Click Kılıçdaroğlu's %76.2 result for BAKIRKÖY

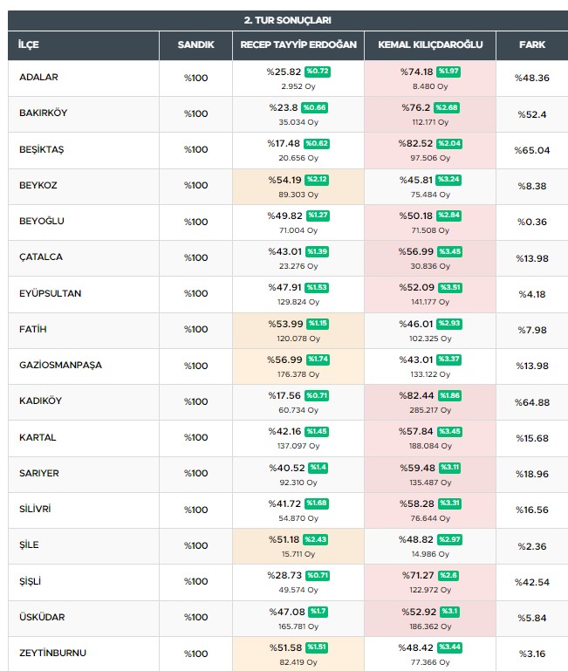(416, 107)
